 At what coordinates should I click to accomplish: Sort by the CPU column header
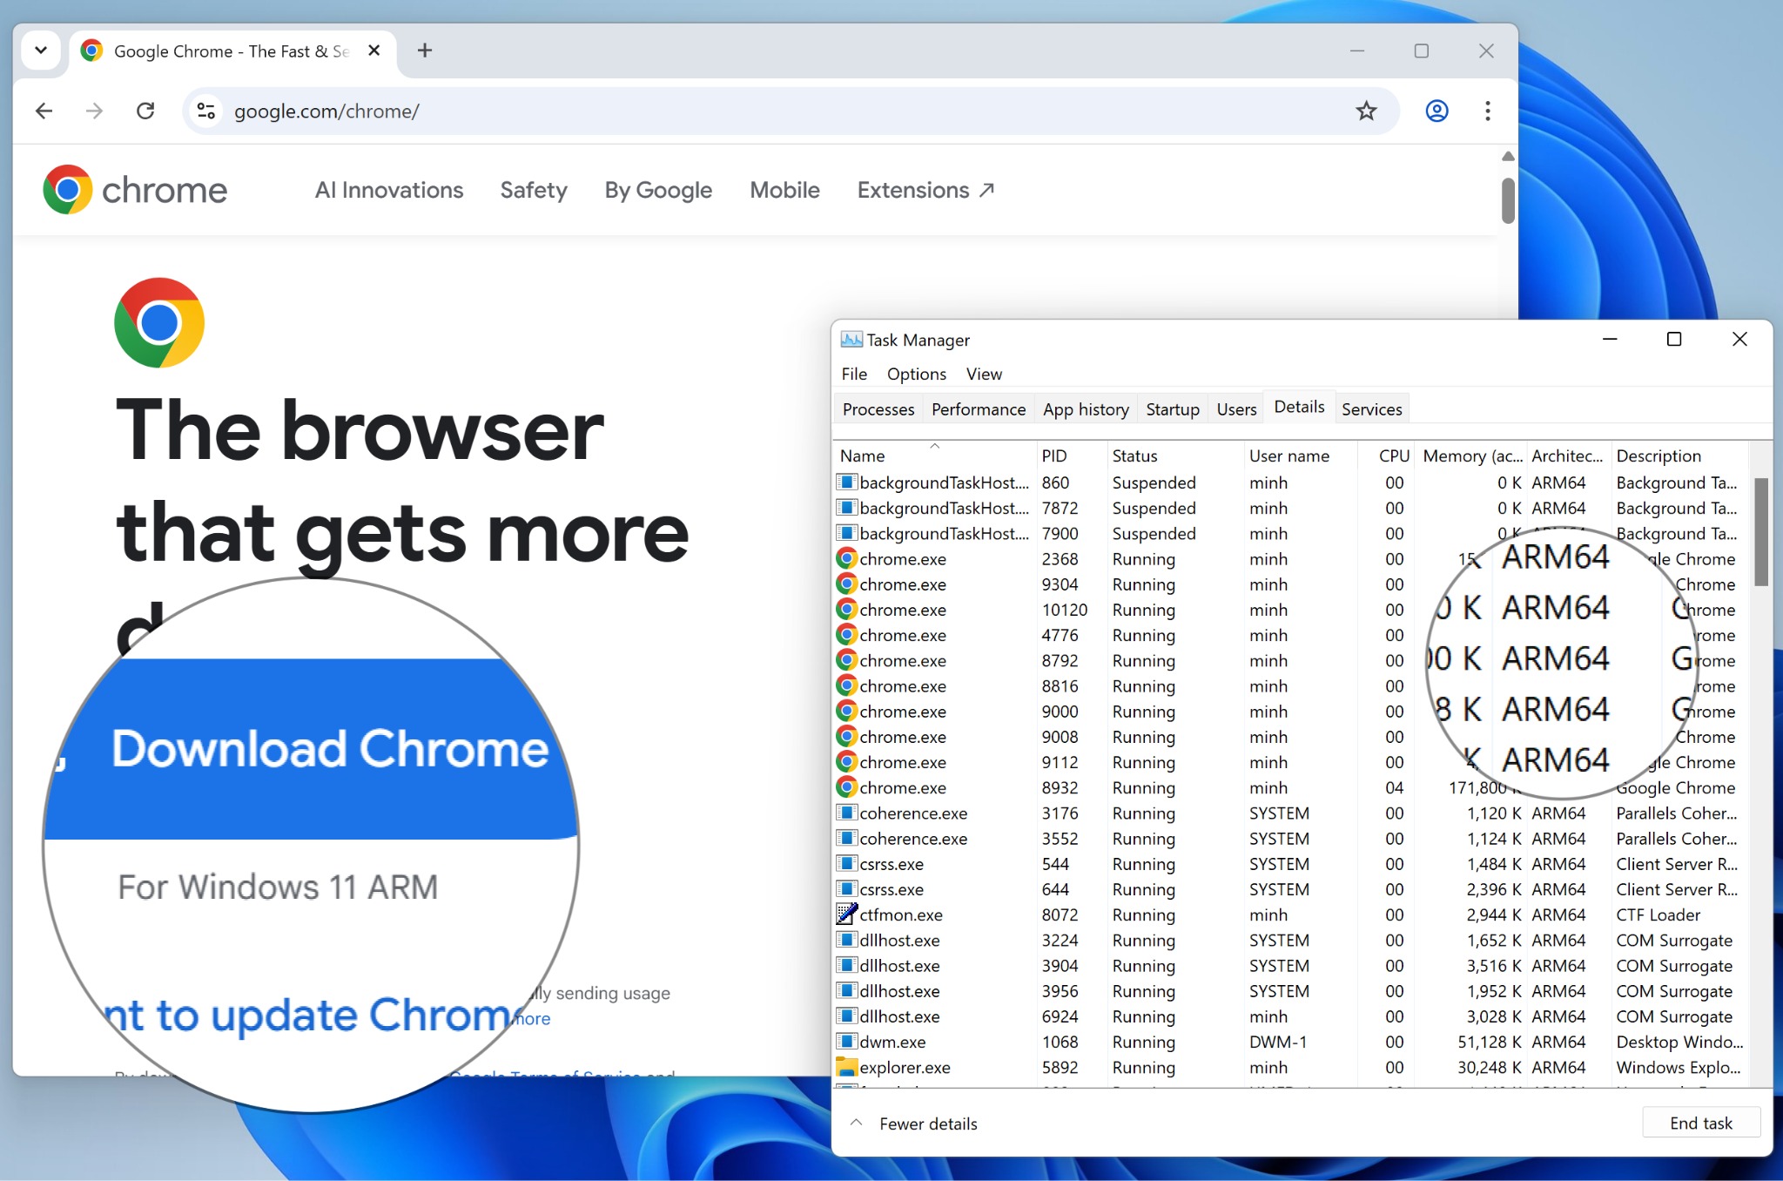pyautogui.click(x=1386, y=456)
